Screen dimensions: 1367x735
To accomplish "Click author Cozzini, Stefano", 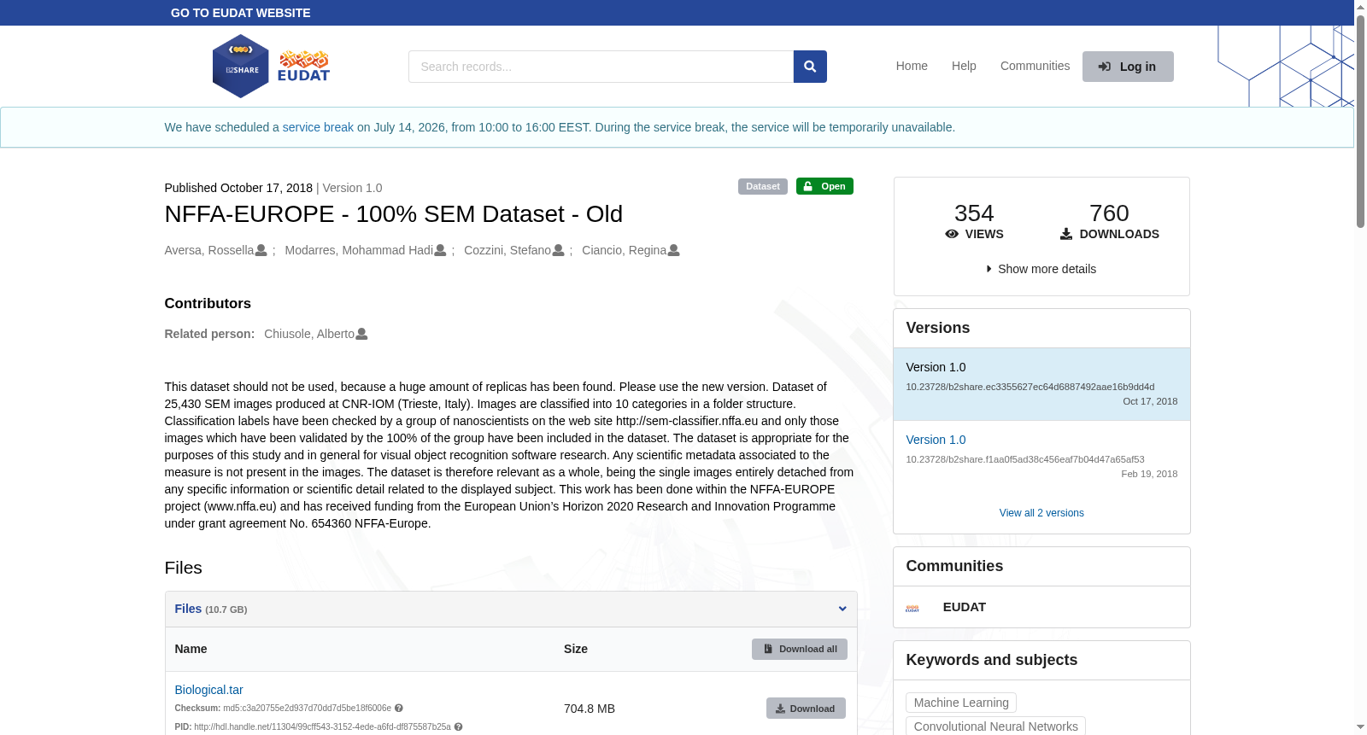I will [x=507, y=250].
